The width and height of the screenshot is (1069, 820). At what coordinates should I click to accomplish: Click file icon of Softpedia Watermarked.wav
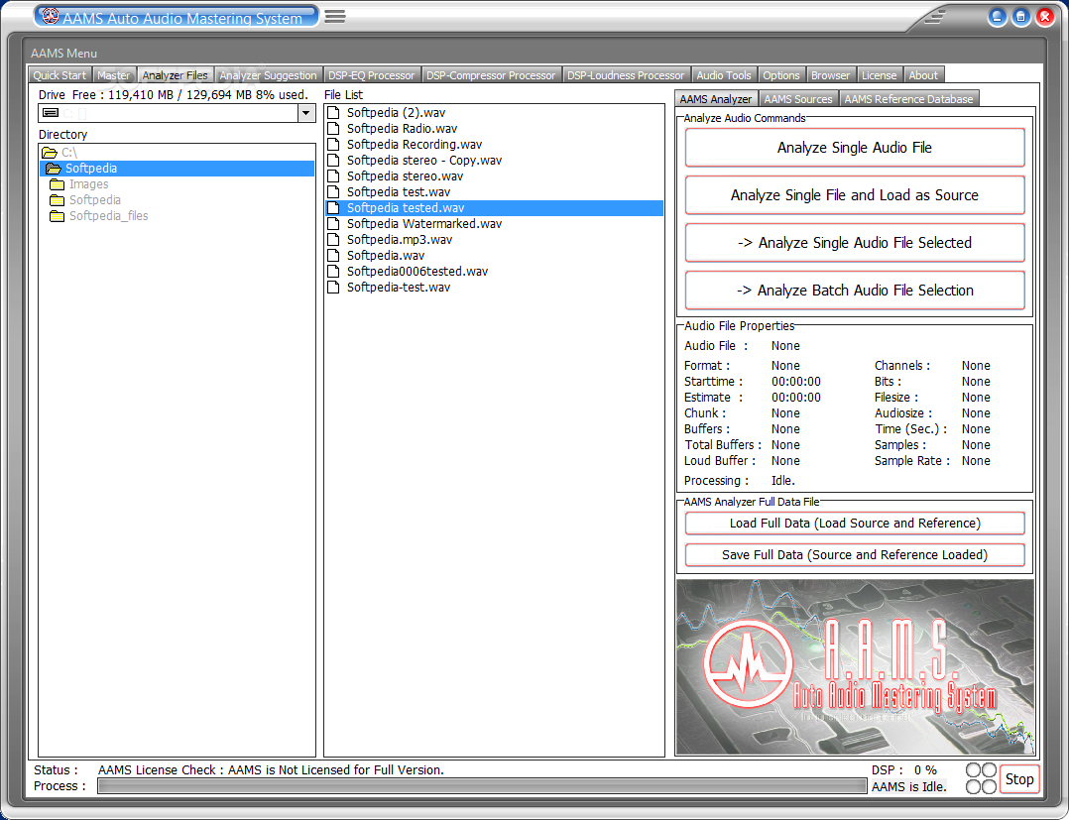pyautogui.click(x=333, y=223)
